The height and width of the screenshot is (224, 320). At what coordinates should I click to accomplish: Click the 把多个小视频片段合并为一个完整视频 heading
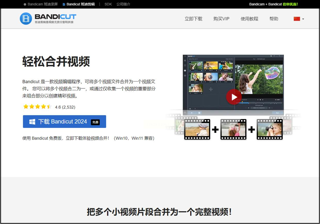160,212
